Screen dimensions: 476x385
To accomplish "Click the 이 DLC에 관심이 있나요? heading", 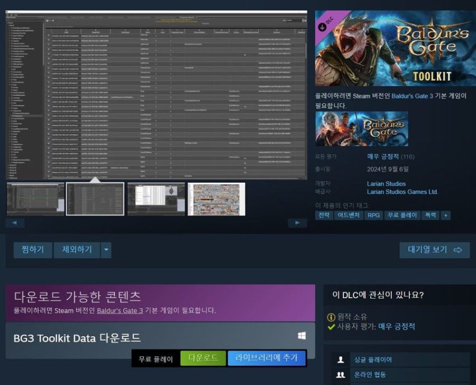I will pos(377,295).
